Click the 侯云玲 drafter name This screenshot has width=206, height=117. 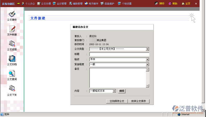coord(93,36)
